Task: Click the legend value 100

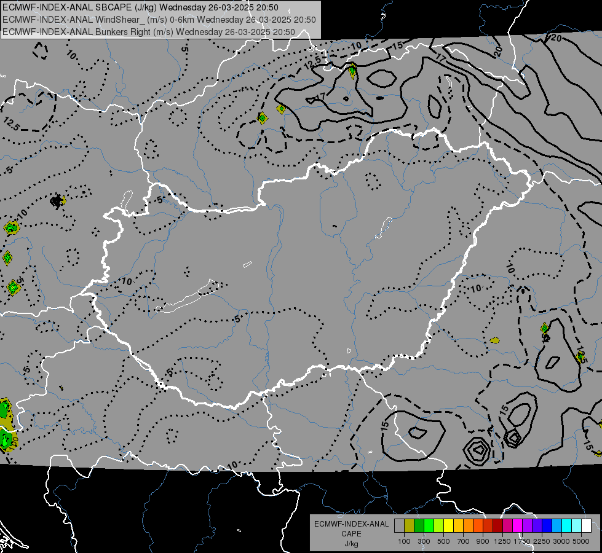Action: [404, 541]
